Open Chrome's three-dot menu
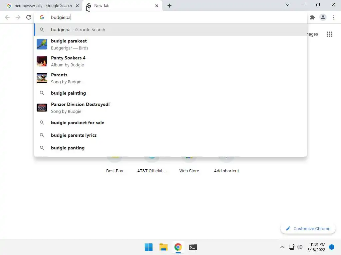This screenshot has height=255, width=341. 334,17
